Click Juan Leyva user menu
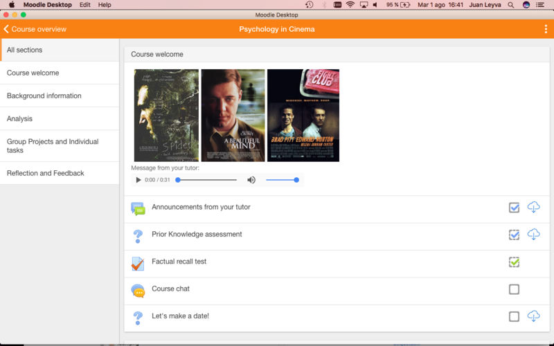The width and height of the screenshot is (554, 346). click(485, 5)
